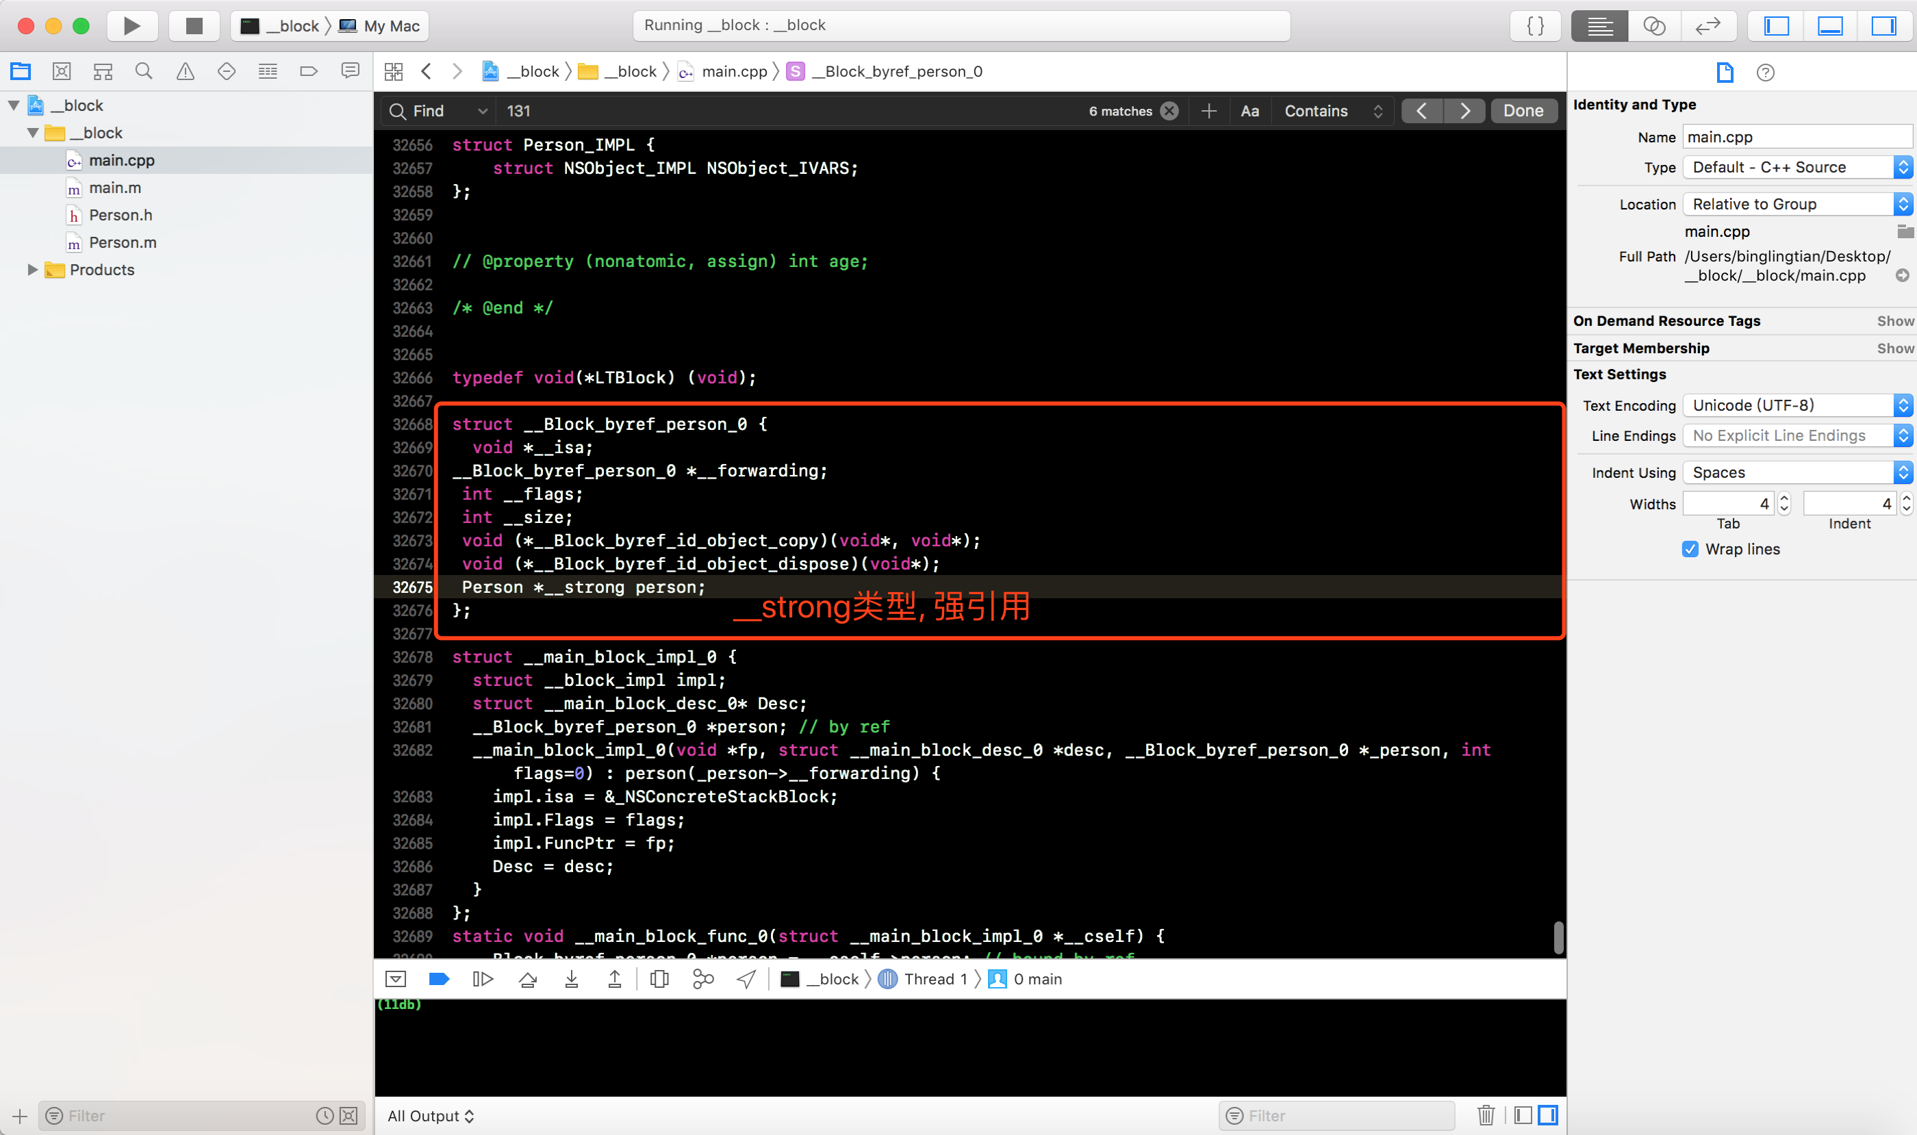Toggle the Debug area visibility

[x=1830, y=26]
